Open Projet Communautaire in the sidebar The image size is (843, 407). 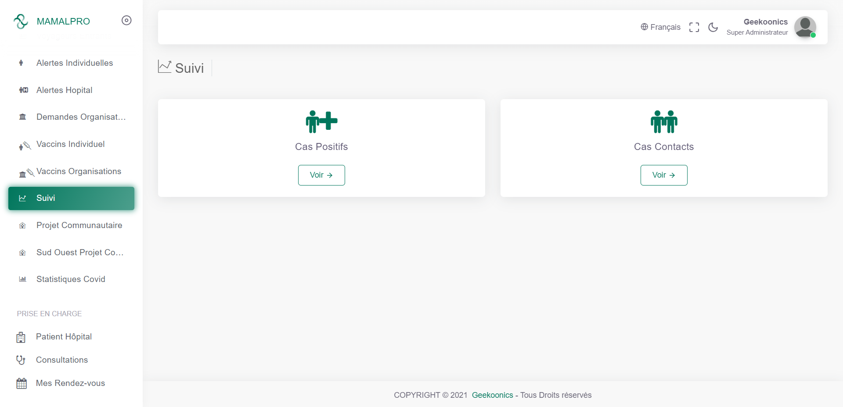coord(71,225)
